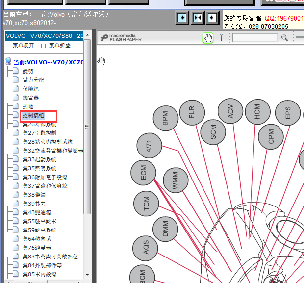Screen dimensions: 304x283
Task: Click the ACM module node in diagram
Action: [x=230, y=111]
